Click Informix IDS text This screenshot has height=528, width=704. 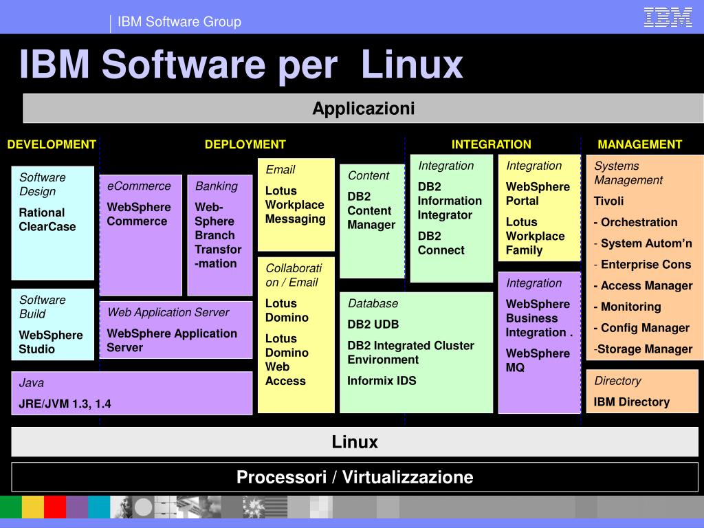click(382, 381)
